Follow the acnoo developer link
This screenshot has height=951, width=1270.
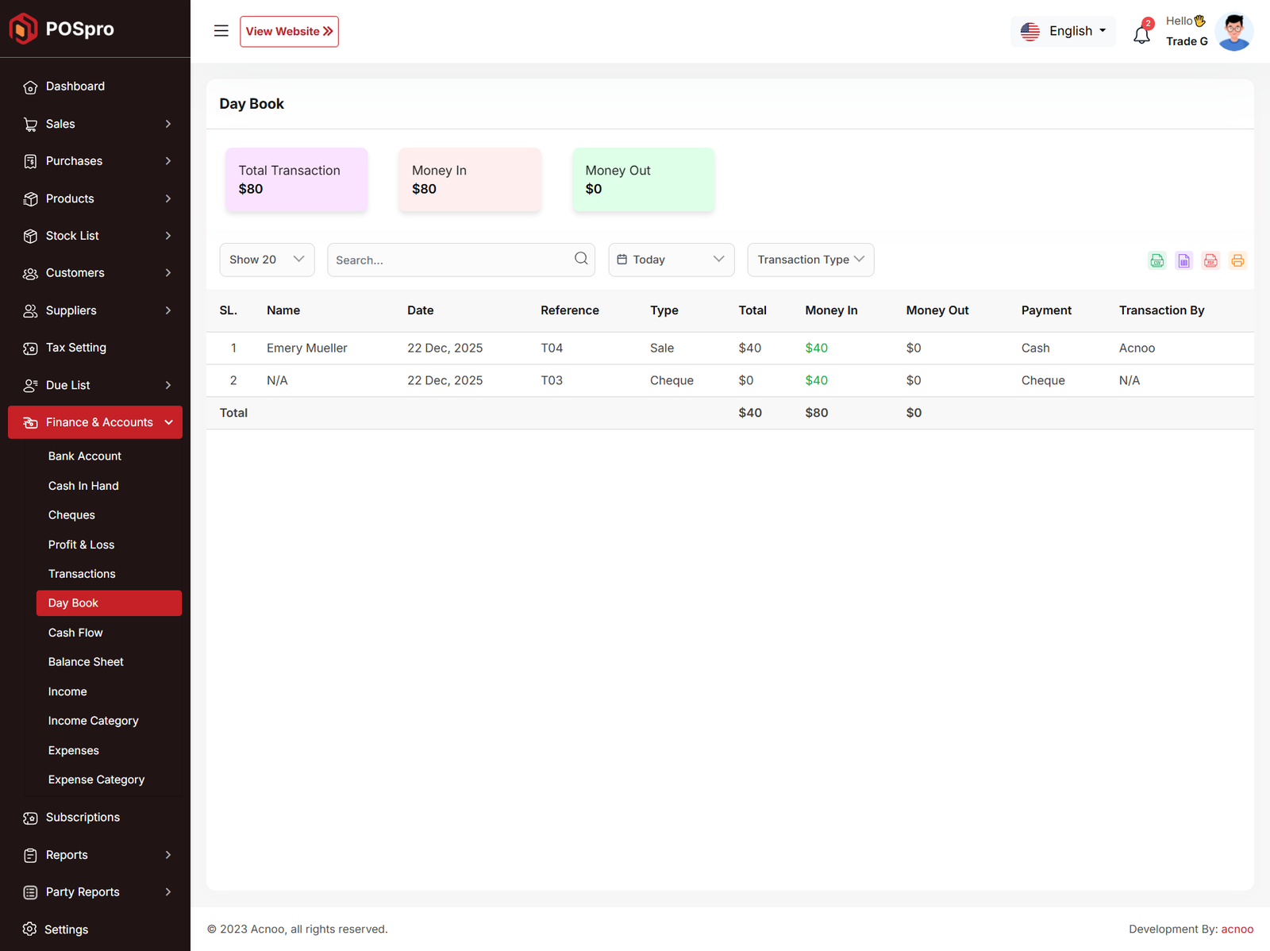coord(1237,929)
